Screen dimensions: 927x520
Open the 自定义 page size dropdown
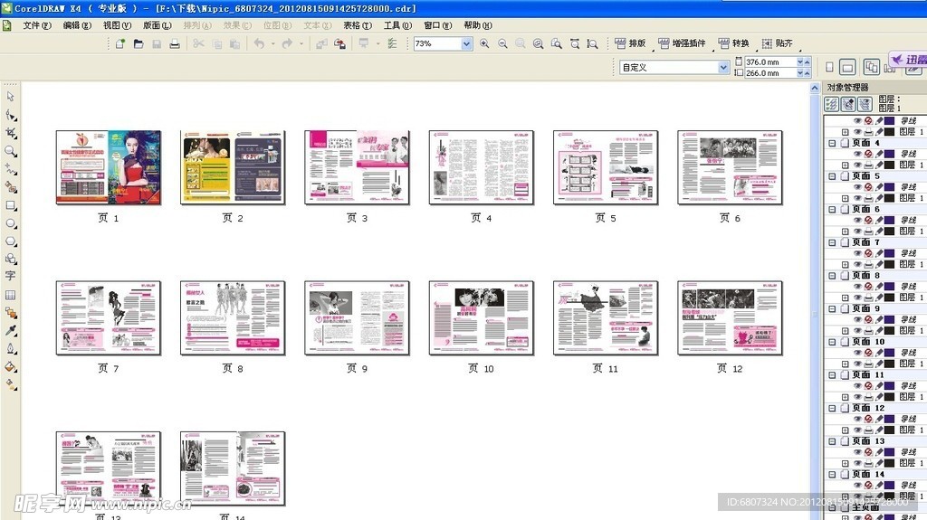(723, 67)
